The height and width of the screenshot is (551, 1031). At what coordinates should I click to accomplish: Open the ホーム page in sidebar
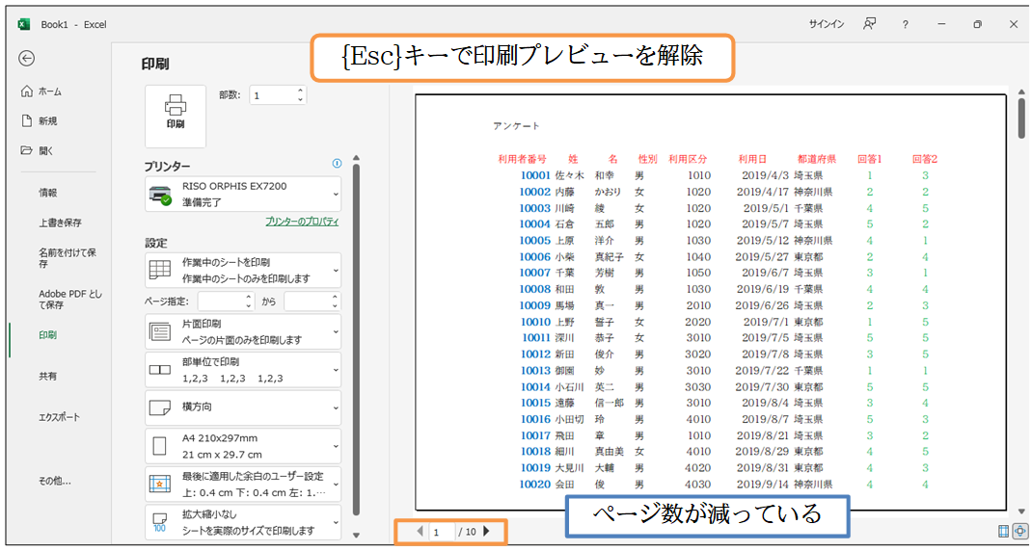[x=42, y=92]
